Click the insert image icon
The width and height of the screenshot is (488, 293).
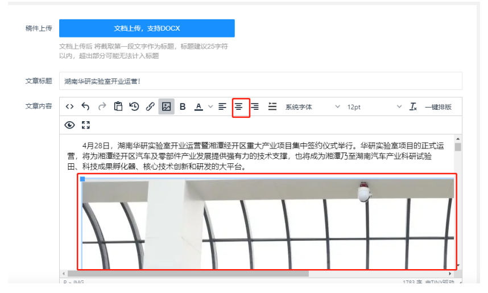[167, 107]
